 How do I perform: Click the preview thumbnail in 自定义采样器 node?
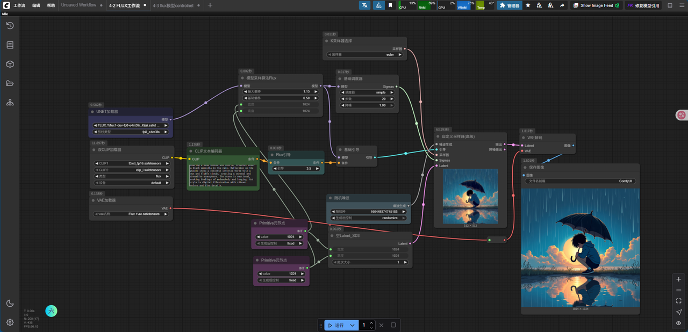[x=470, y=197]
